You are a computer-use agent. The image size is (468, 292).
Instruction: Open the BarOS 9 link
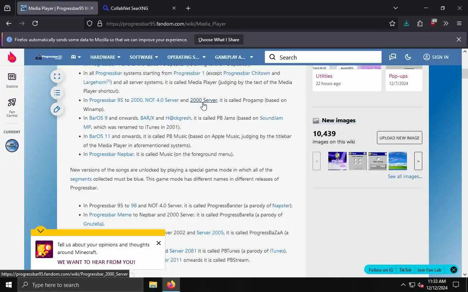(x=98, y=118)
